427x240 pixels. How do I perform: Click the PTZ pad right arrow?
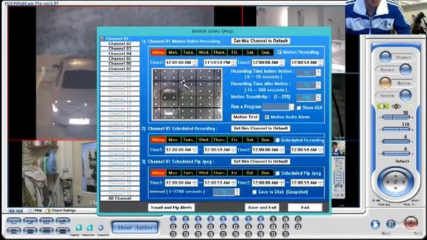click(x=404, y=182)
